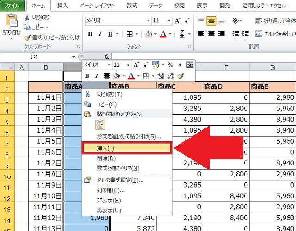Open the ribbon Fill Color dropdown arrow
This screenshot has width=296, height=231.
tap(155, 34)
